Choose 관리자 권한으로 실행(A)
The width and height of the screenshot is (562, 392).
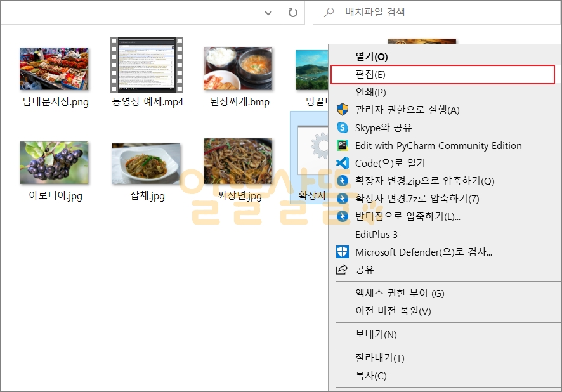tap(445, 110)
